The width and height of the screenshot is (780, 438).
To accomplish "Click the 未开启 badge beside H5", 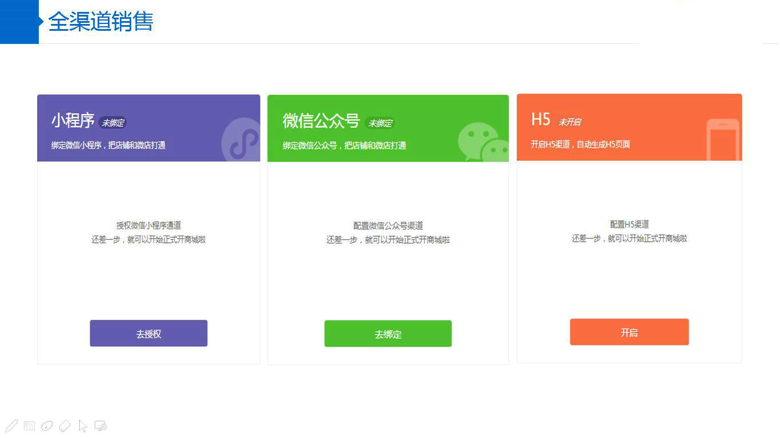I will (x=569, y=122).
